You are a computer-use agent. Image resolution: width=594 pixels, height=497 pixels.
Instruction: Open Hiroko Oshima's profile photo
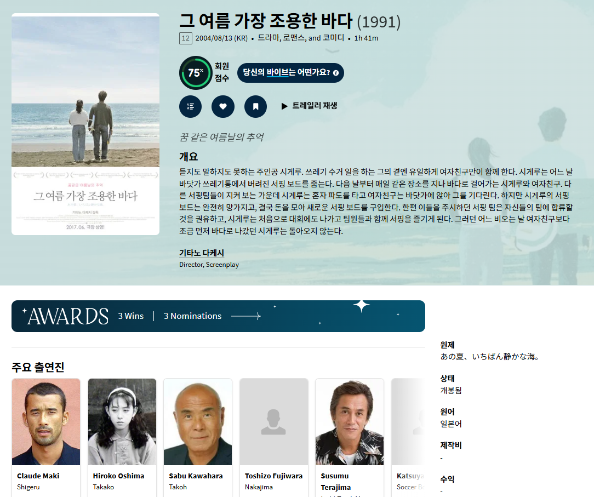(122, 421)
